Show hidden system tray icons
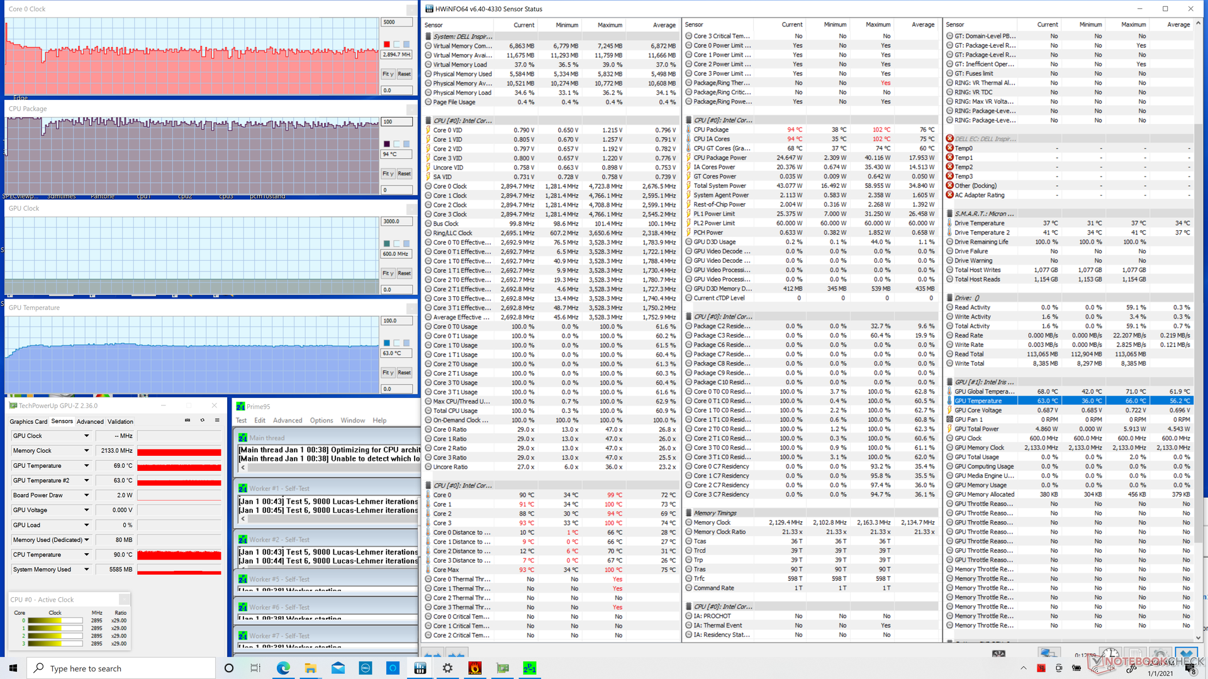Viewport: 1208px width, 679px height. pos(1024,668)
